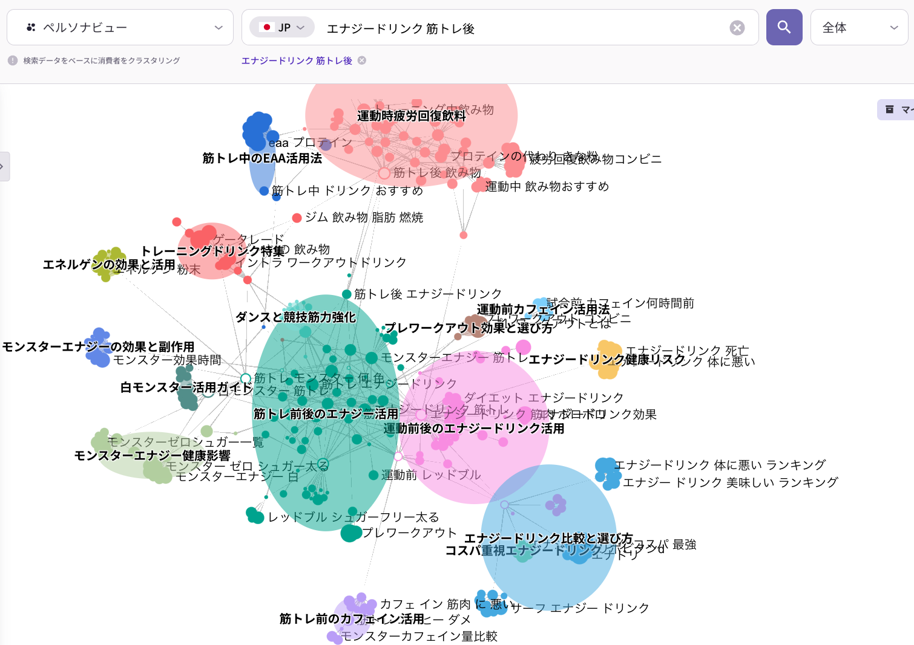Select the エナジードリンク比較と選び方 cluster label
914x645 pixels.
(548, 538)
